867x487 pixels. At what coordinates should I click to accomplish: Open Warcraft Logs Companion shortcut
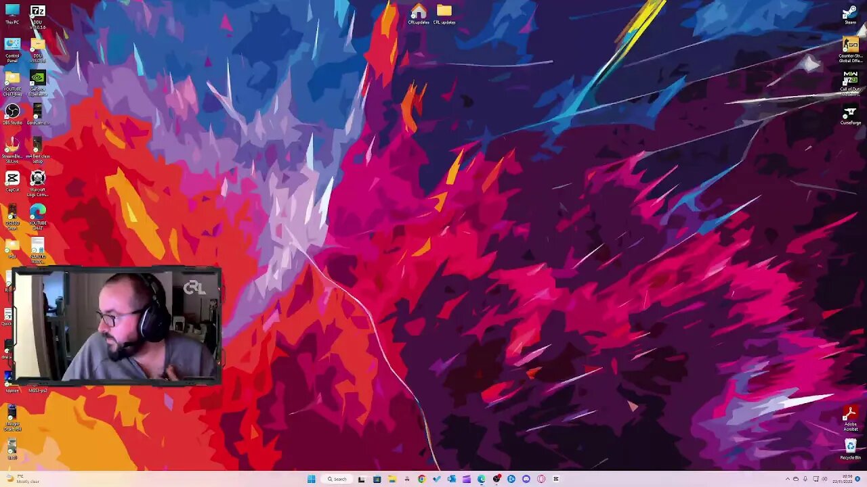[x=38, y=183]
